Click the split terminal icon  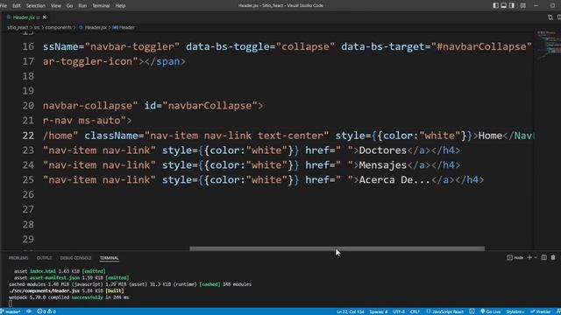click(x=543, y=257)
